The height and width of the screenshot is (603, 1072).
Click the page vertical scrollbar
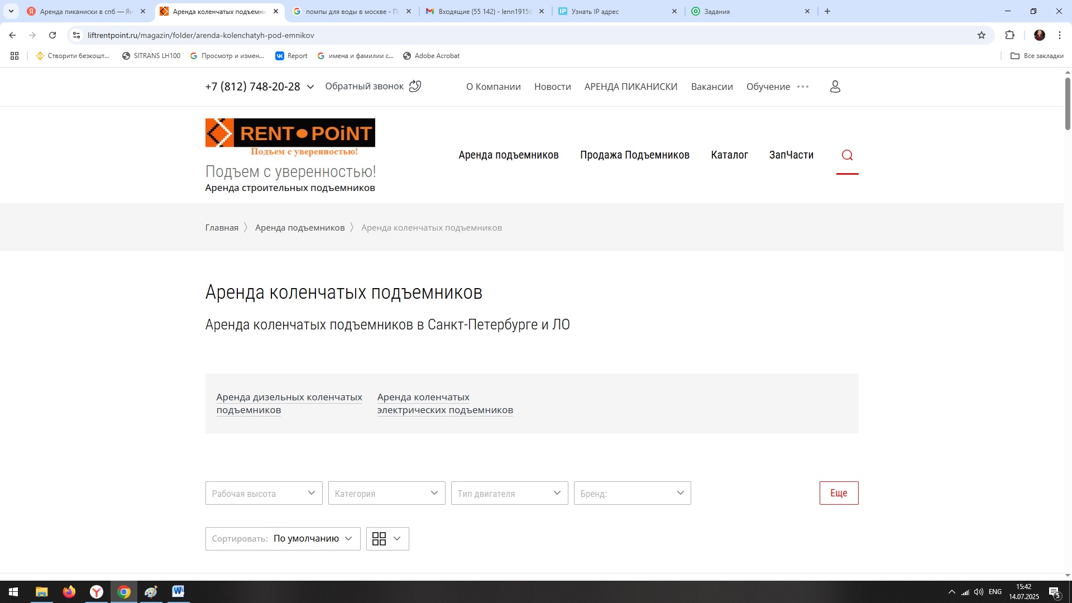1068,104
